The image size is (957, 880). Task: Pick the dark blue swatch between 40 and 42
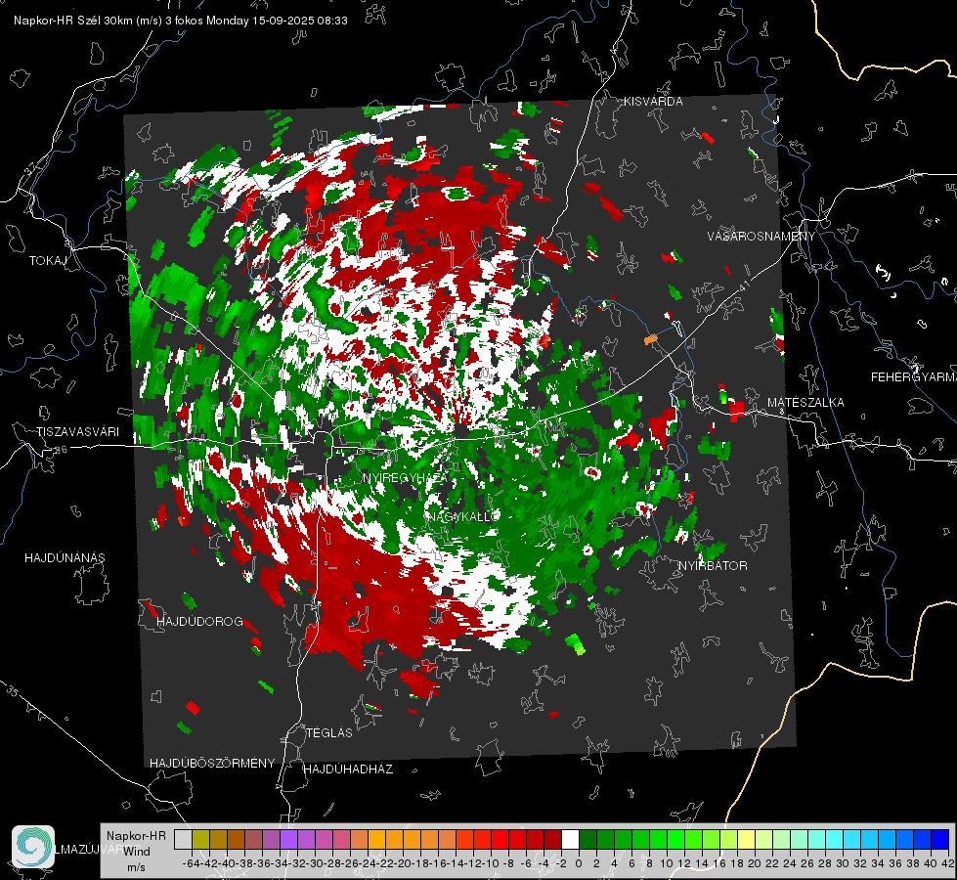[x=940, y=840]
